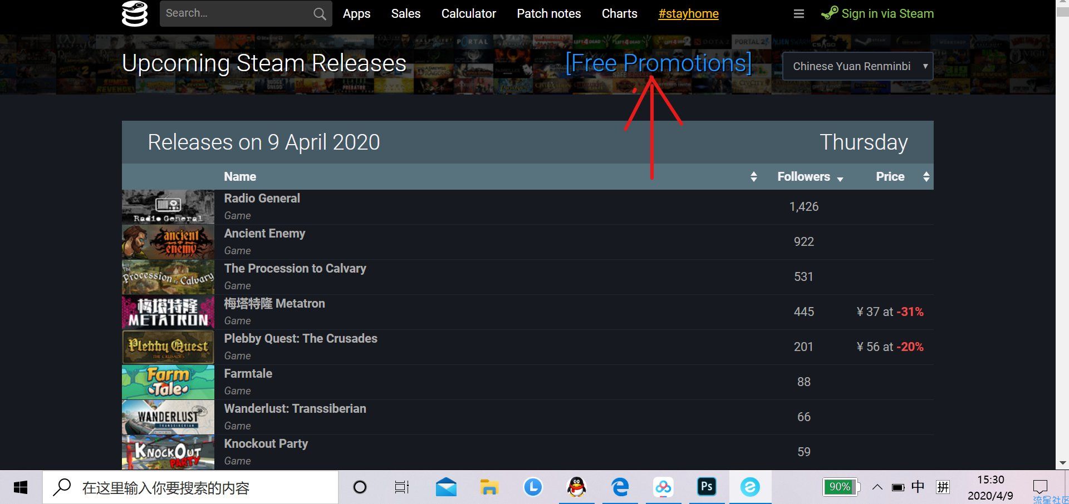The image size is (1069, 504).
Task: Sort table by Price column arrows
Action: click(926, 176)
